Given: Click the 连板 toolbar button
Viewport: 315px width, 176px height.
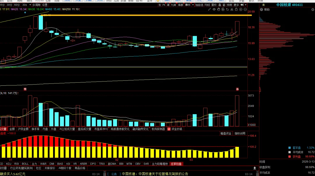Looking at the screenshot, I should coord(181,5).
